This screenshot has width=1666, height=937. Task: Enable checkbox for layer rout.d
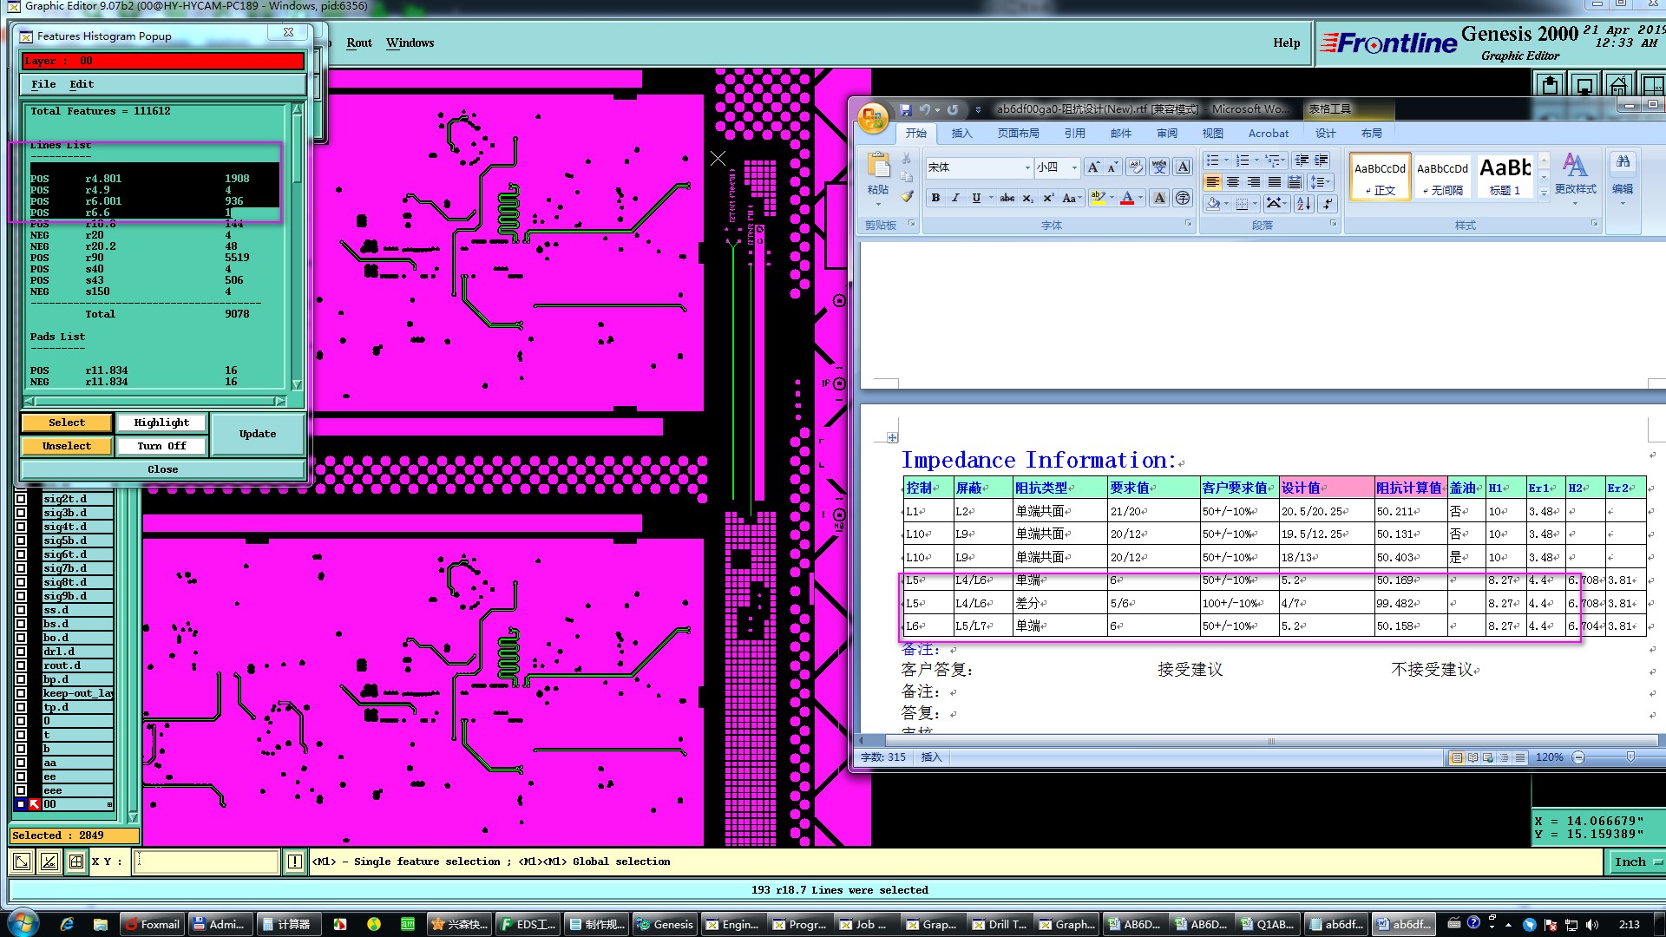[22, 665]
